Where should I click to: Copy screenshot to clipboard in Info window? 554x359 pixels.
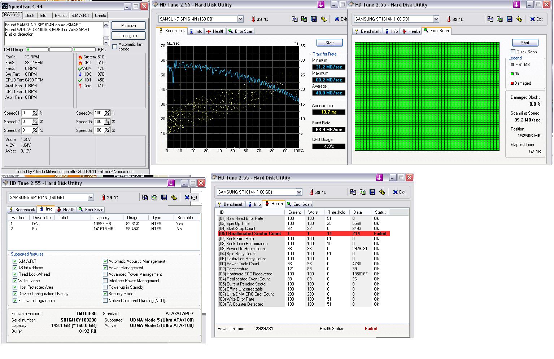154,198
